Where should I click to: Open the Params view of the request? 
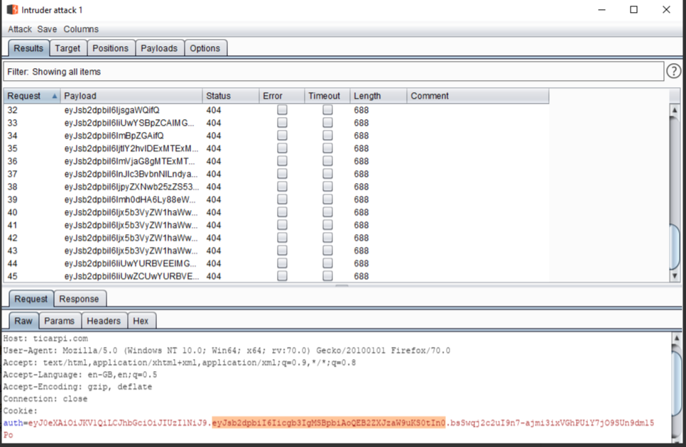pos(59,321)
